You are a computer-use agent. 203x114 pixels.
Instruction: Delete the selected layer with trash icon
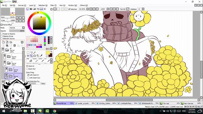(15, 46)
